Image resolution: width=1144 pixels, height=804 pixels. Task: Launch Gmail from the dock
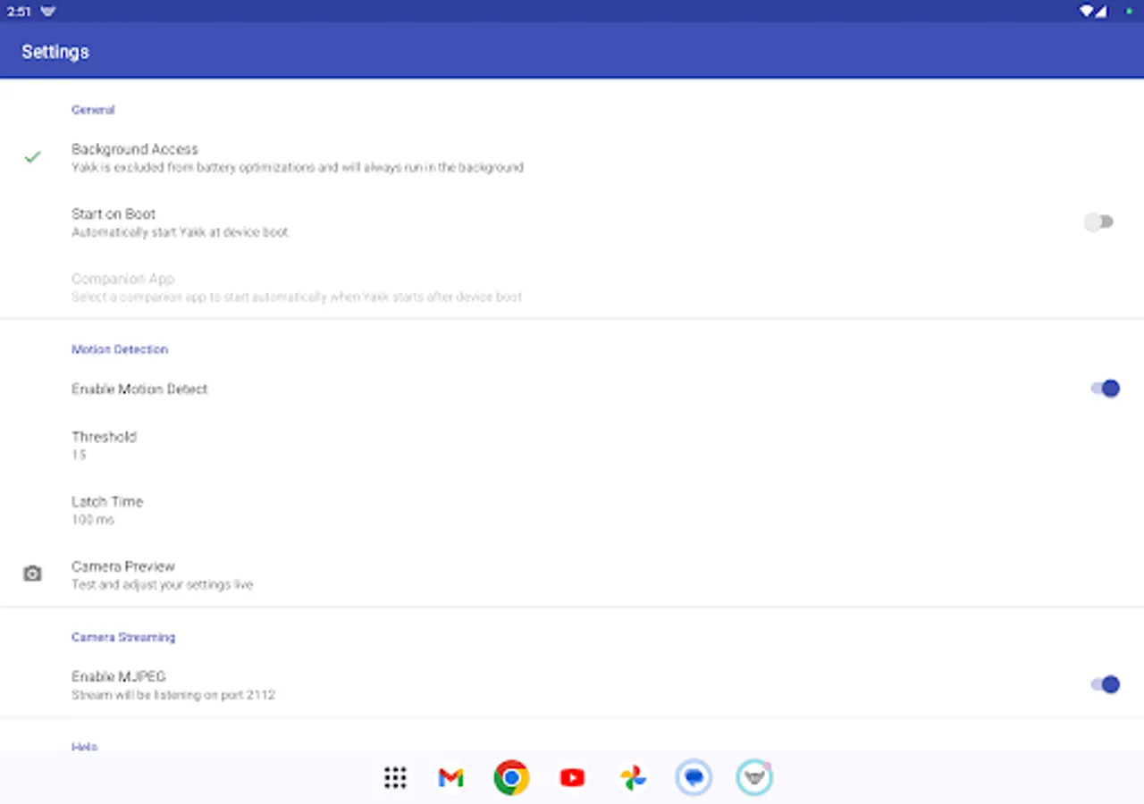pos(450,777)
